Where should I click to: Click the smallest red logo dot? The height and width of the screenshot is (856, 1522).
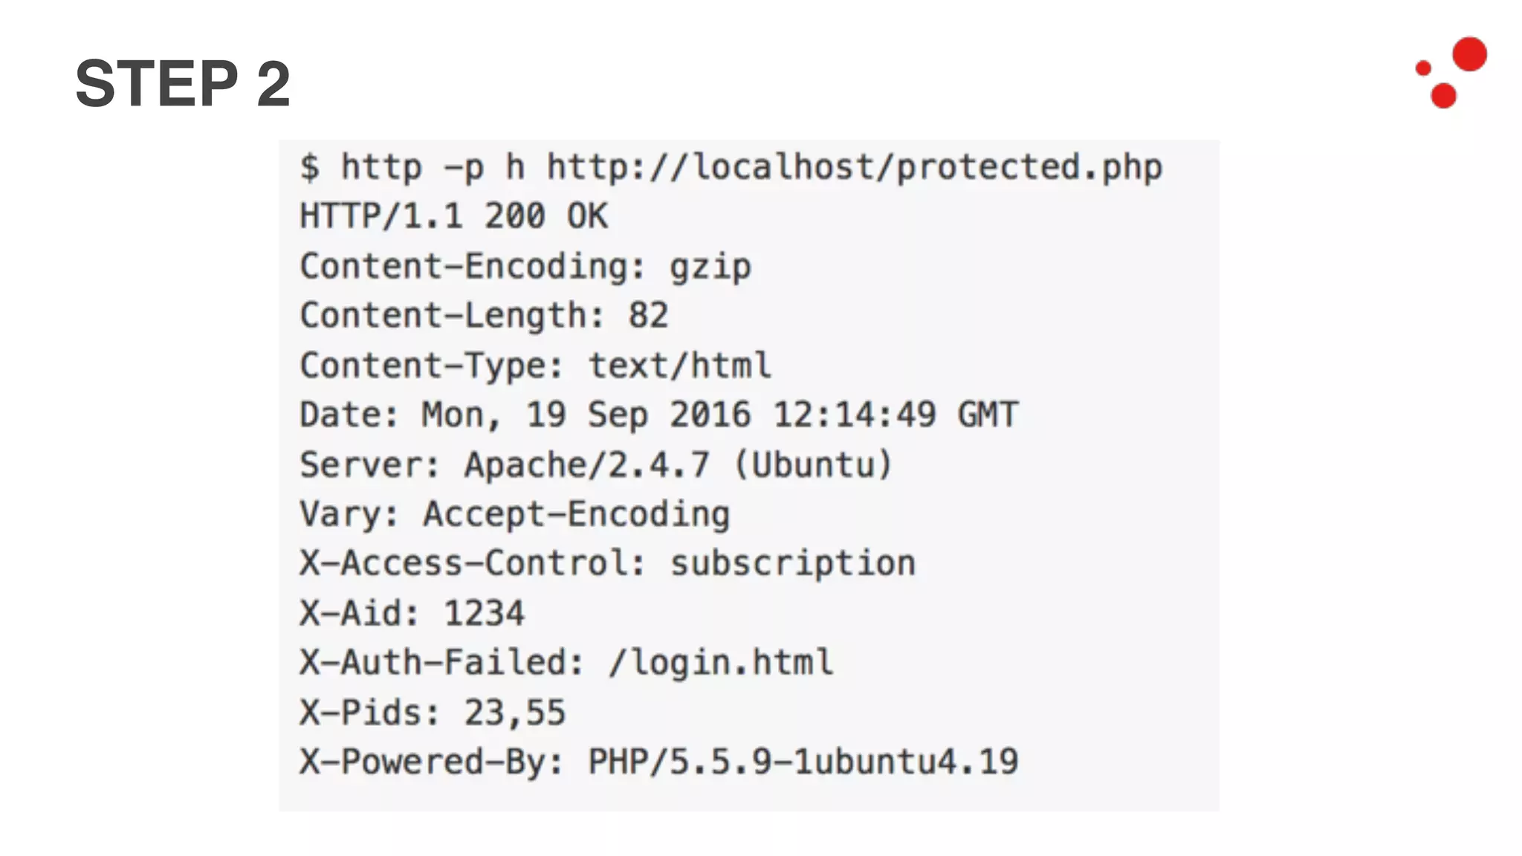point(1423,68)
